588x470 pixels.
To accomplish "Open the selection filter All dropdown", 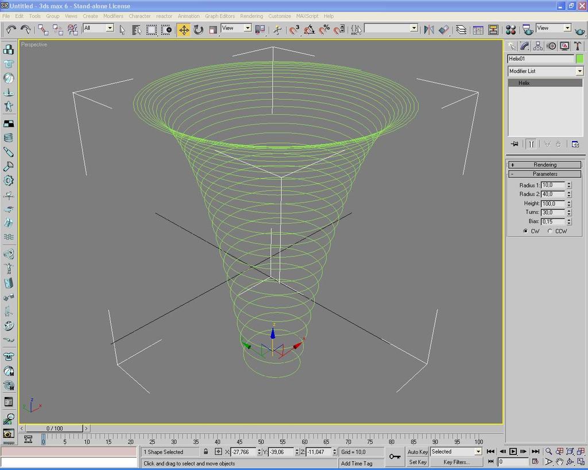I will (110, 28).
